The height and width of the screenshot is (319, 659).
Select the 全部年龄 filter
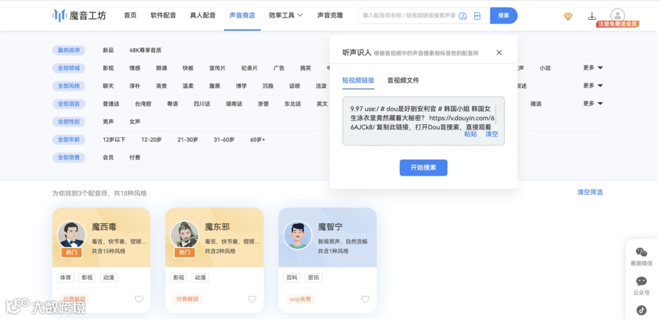68,140
